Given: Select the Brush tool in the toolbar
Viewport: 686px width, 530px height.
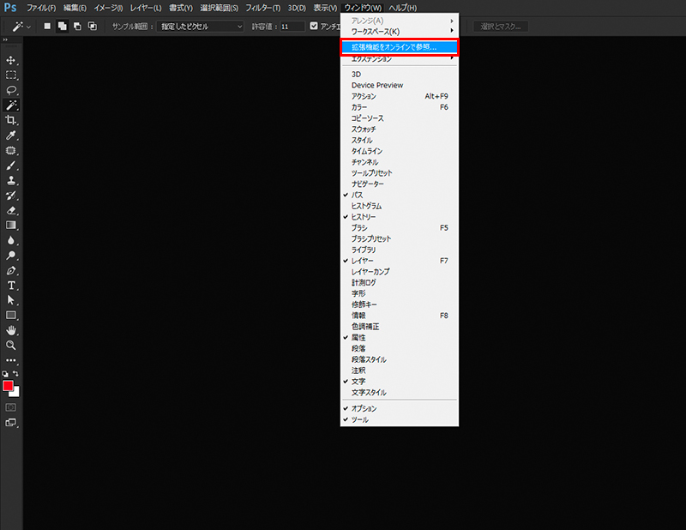Looking at the screenshot, I should (x=11, y=166).
